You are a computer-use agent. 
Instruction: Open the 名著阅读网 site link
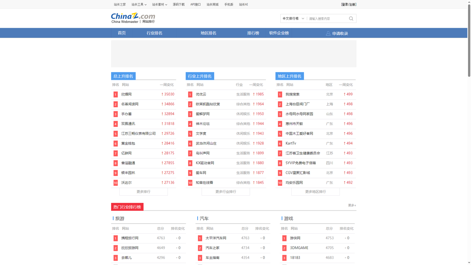point(130,104)
